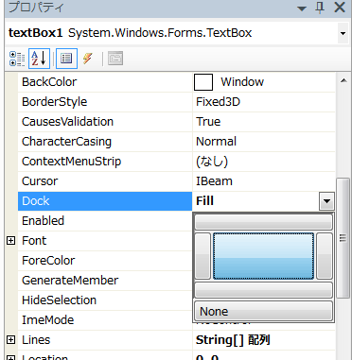Screen dimensions: 352x360
Task: Click the vertical scrollbar thumb
Action: coord(343,238)
